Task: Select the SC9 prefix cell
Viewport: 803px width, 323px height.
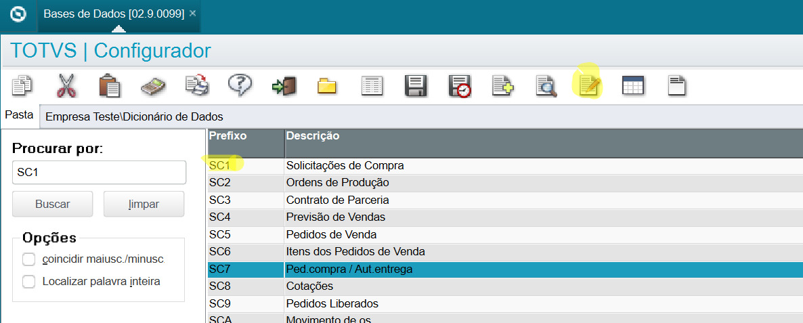Action: click(x=246, y=304)
